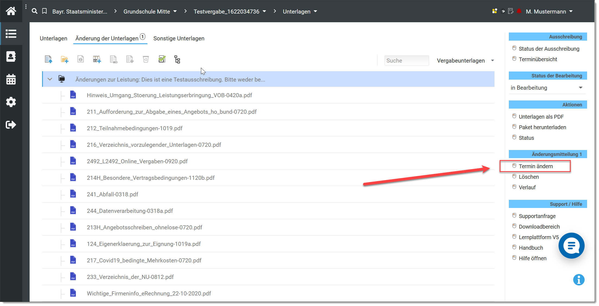Click the folder icon in the Änderungen zur Leistung row
The image size is (599, 306).
coord(62,79)
